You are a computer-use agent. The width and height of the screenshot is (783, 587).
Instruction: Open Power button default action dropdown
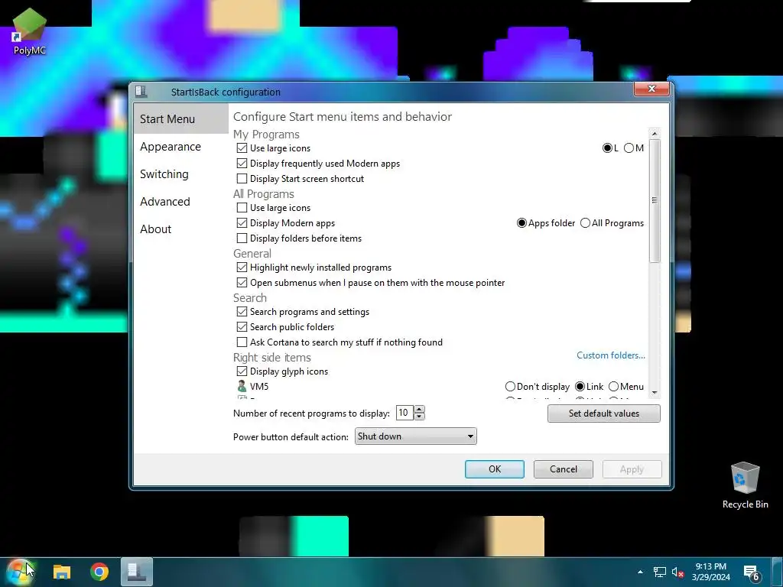415,436
